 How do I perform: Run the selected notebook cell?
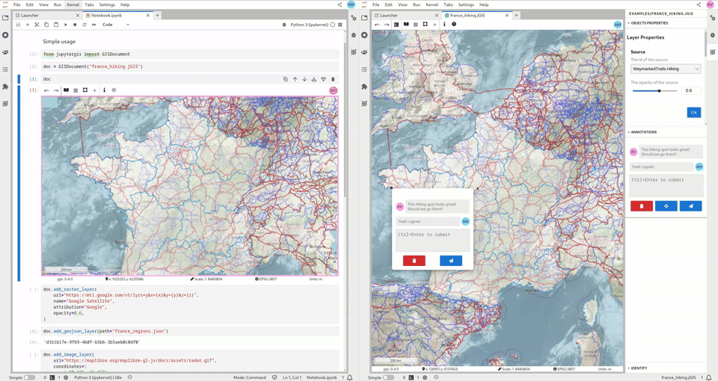tap(65, 25)
